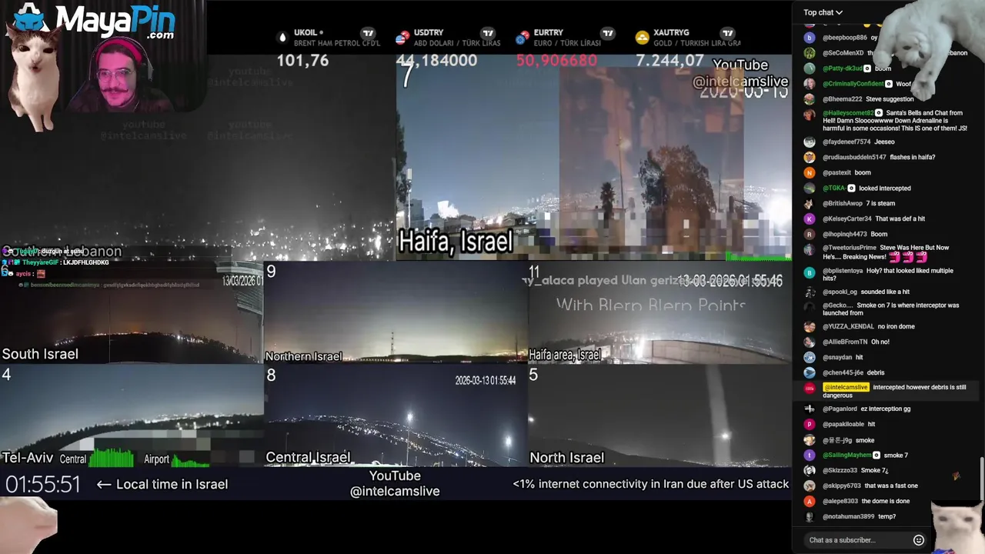The height and width of the screenshot is (554, 985).
Task: Select the Haifa, Israel camera 7 feed
Action: click(593, 158)
